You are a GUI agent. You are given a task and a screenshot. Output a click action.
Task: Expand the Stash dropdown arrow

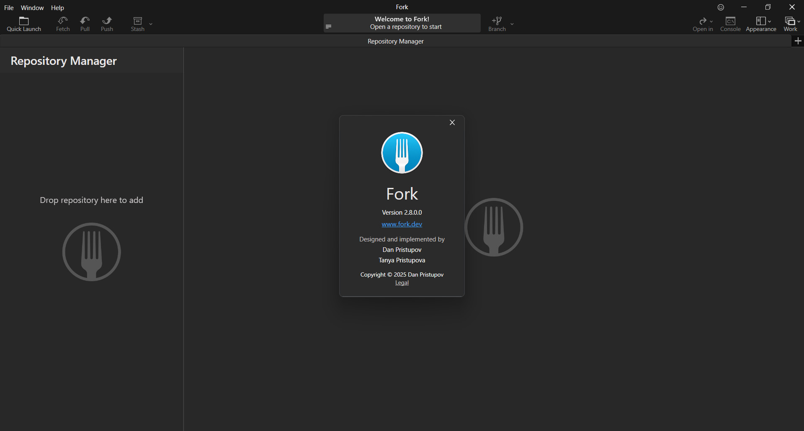151,24
